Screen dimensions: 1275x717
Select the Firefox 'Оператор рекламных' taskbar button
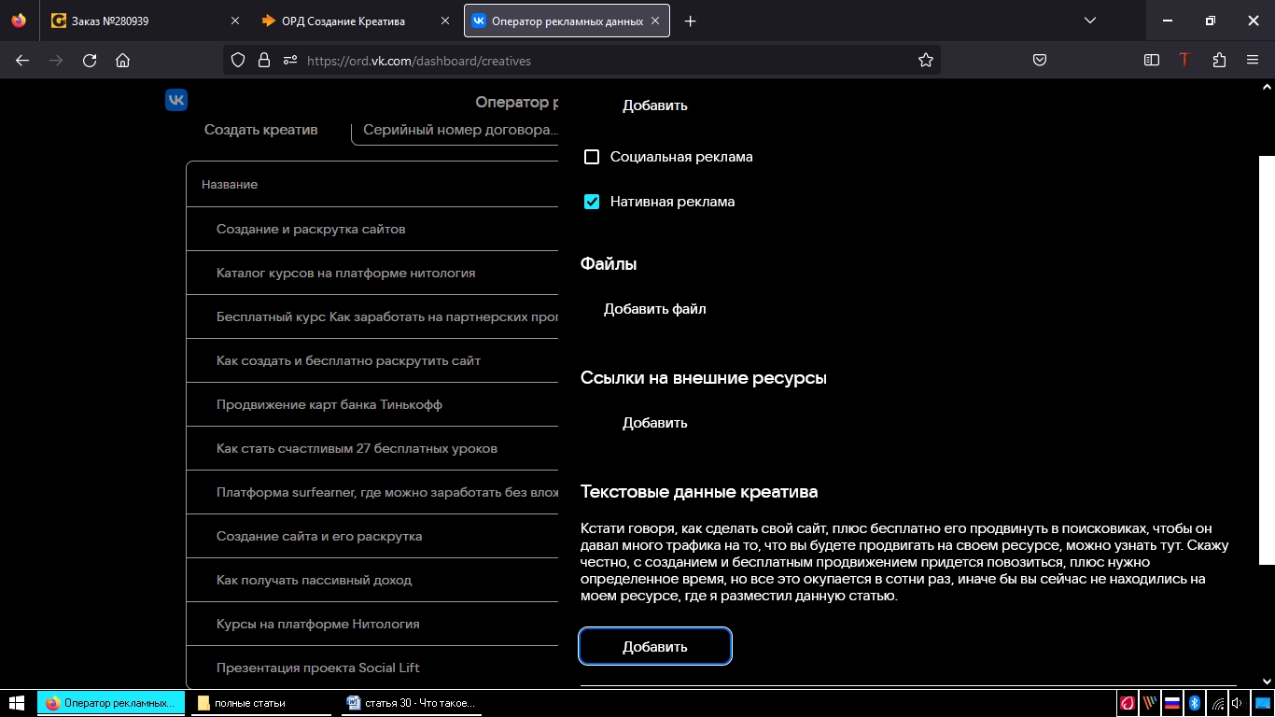[111, 703]
